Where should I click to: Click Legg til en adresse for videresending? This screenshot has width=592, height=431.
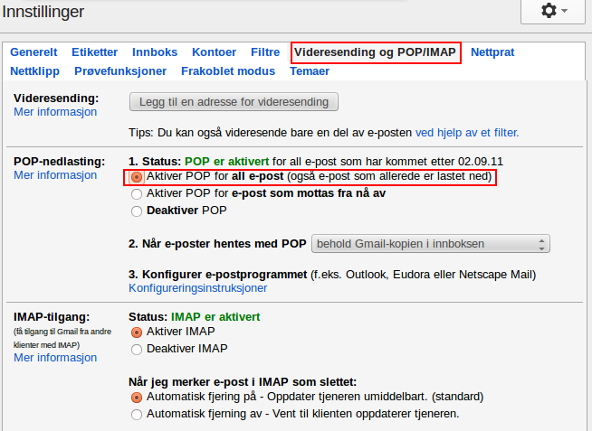coord(234,102)
